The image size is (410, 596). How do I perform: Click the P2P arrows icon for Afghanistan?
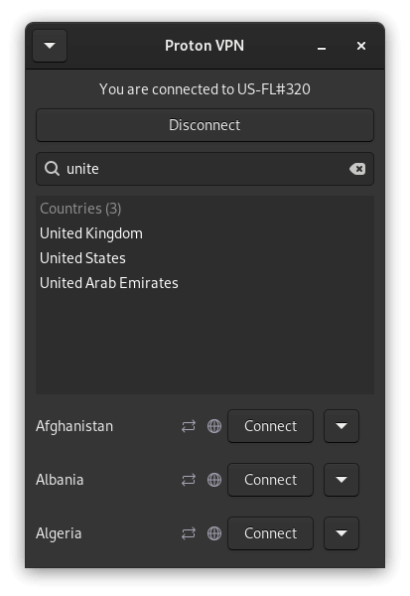pyautogui.click(x=189, y=426)
